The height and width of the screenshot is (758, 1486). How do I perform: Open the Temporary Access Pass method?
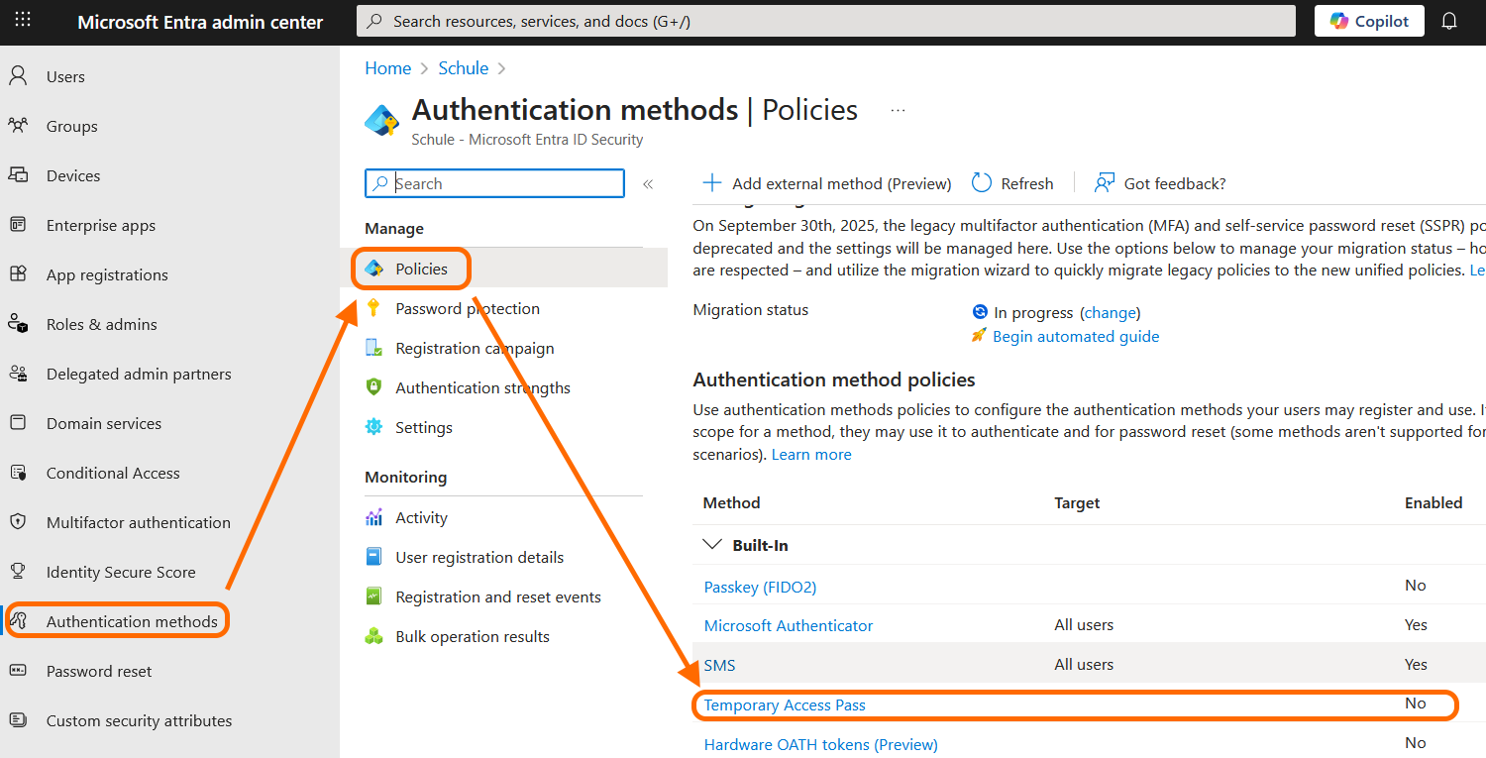(x=785, y=705)
